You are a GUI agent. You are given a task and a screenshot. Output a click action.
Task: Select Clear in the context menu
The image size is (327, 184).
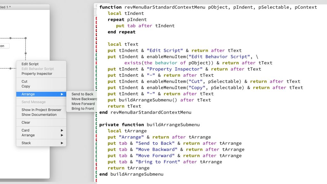coord(26,123)
